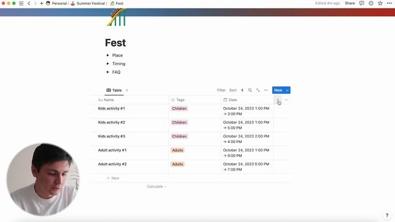Add a new page with plus icon
The height and width of the screenshot is (222, 395).
(x=41, y=3)
